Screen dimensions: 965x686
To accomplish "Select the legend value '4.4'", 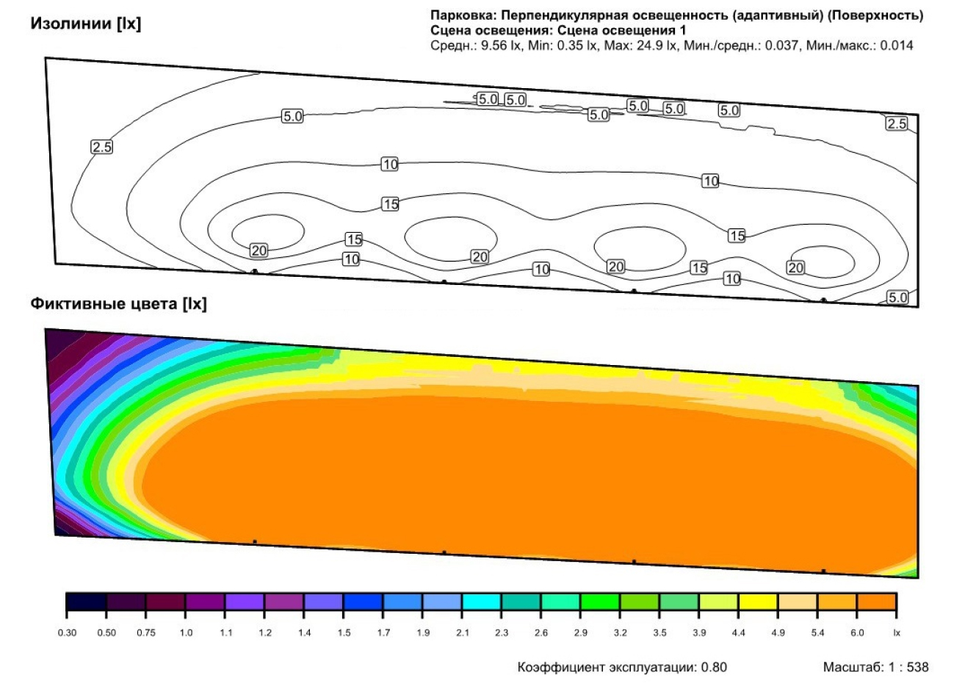I will coord(739,633).
